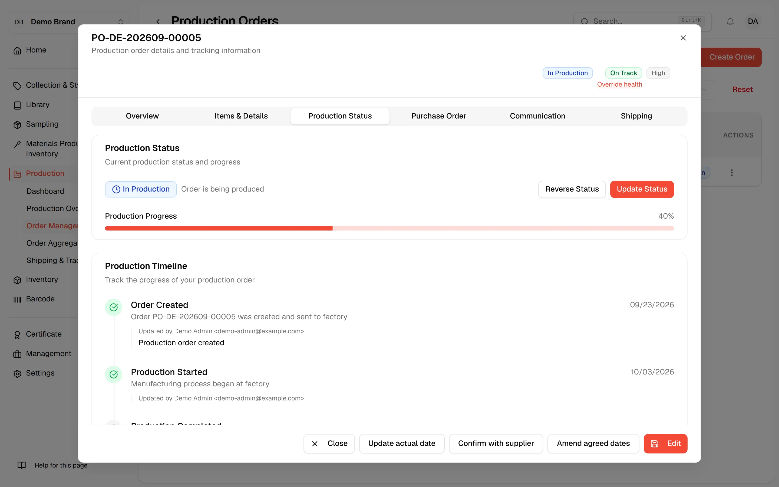Click the Settings gear icon
The image size is (779, 487).
(17, 374)
